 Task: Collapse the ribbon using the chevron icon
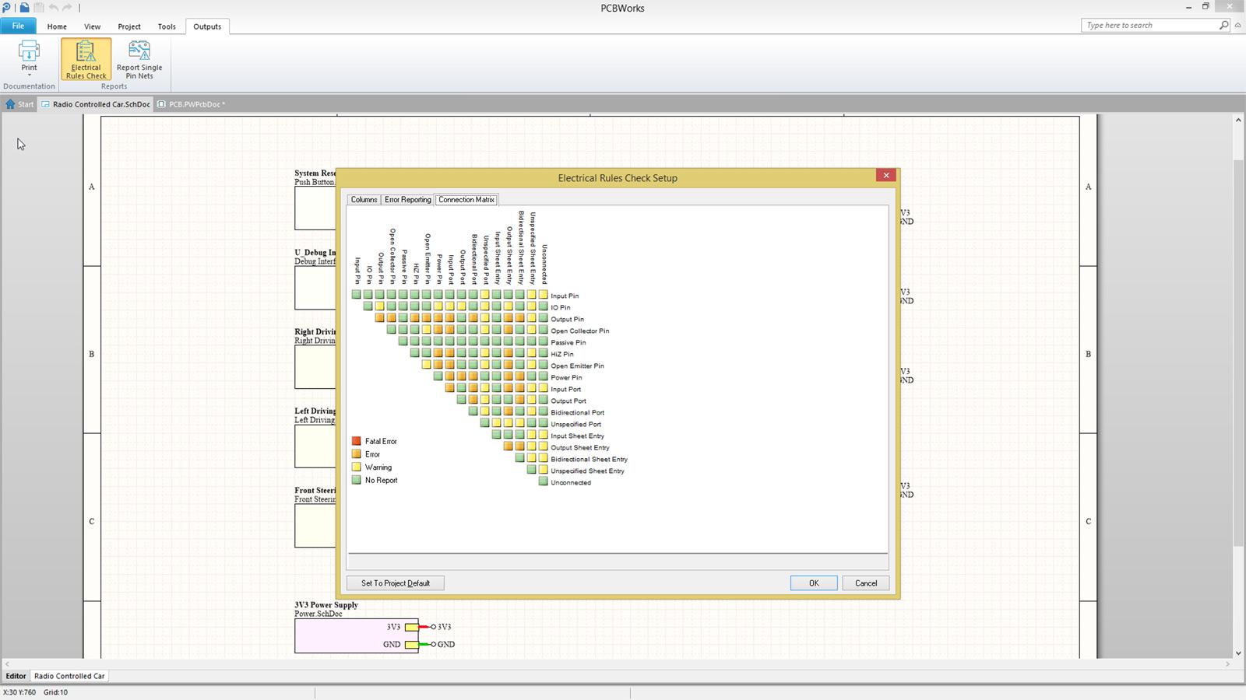1237,25
